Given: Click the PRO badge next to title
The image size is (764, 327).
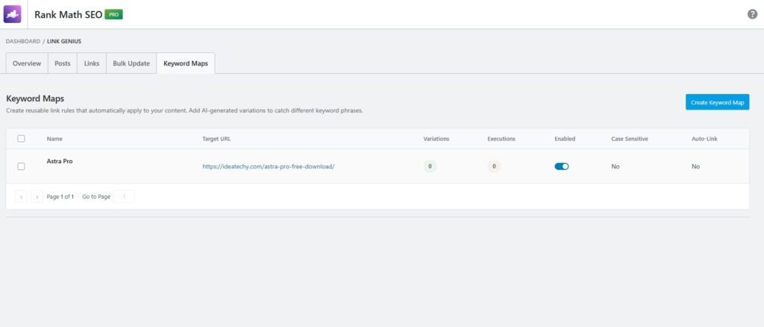Looking at the screenshot, I should pos(113,14).
